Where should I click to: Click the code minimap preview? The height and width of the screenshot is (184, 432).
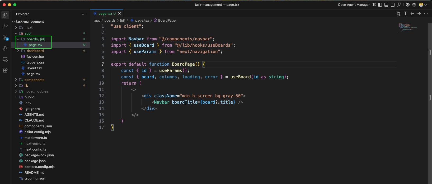click(408, 27)
